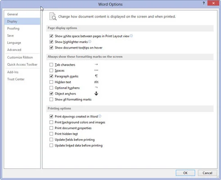
Task: Enable Update fields before printing
Action: point(51,139)
